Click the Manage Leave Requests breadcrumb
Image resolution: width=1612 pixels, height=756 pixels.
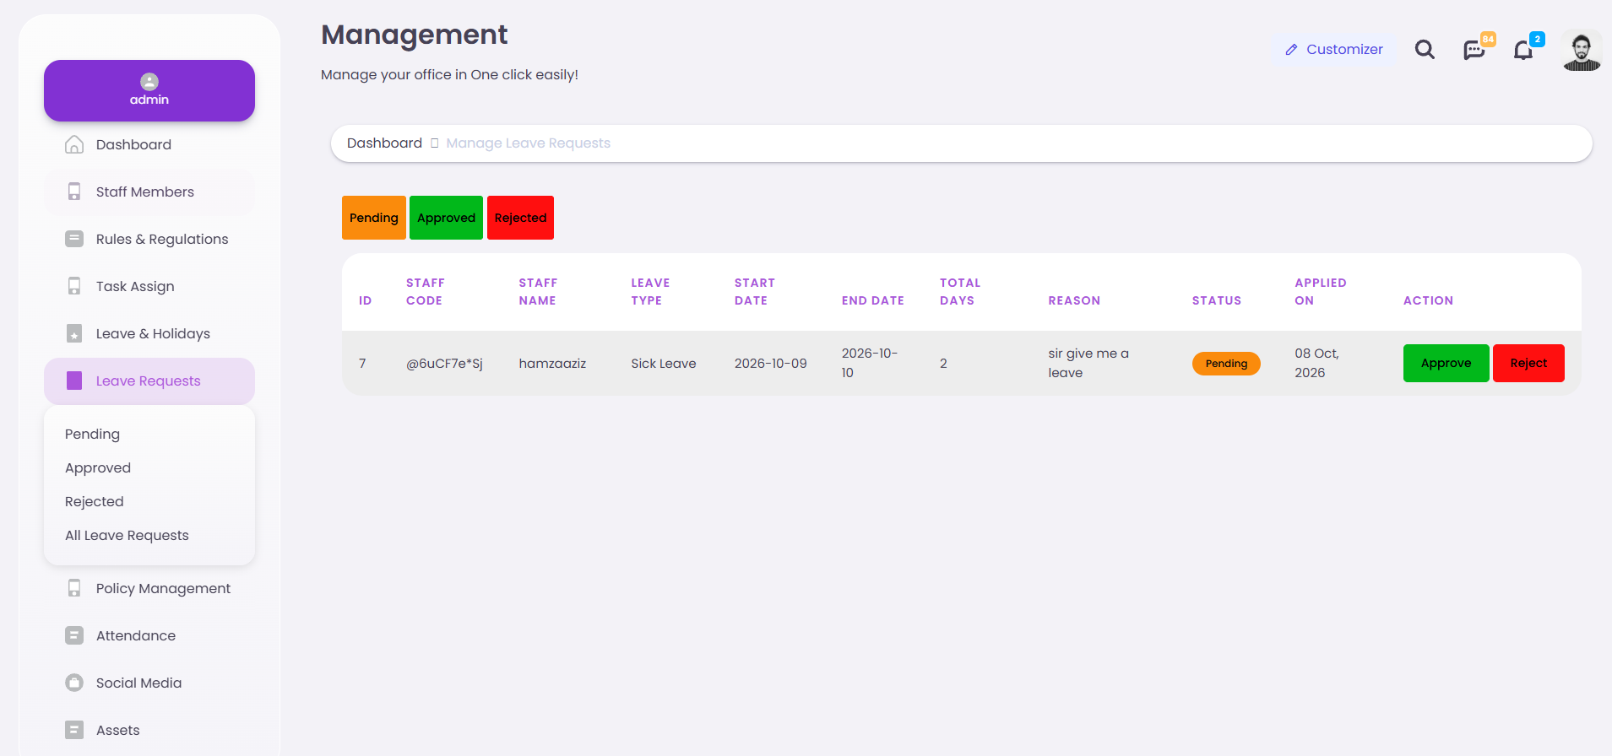528,143
